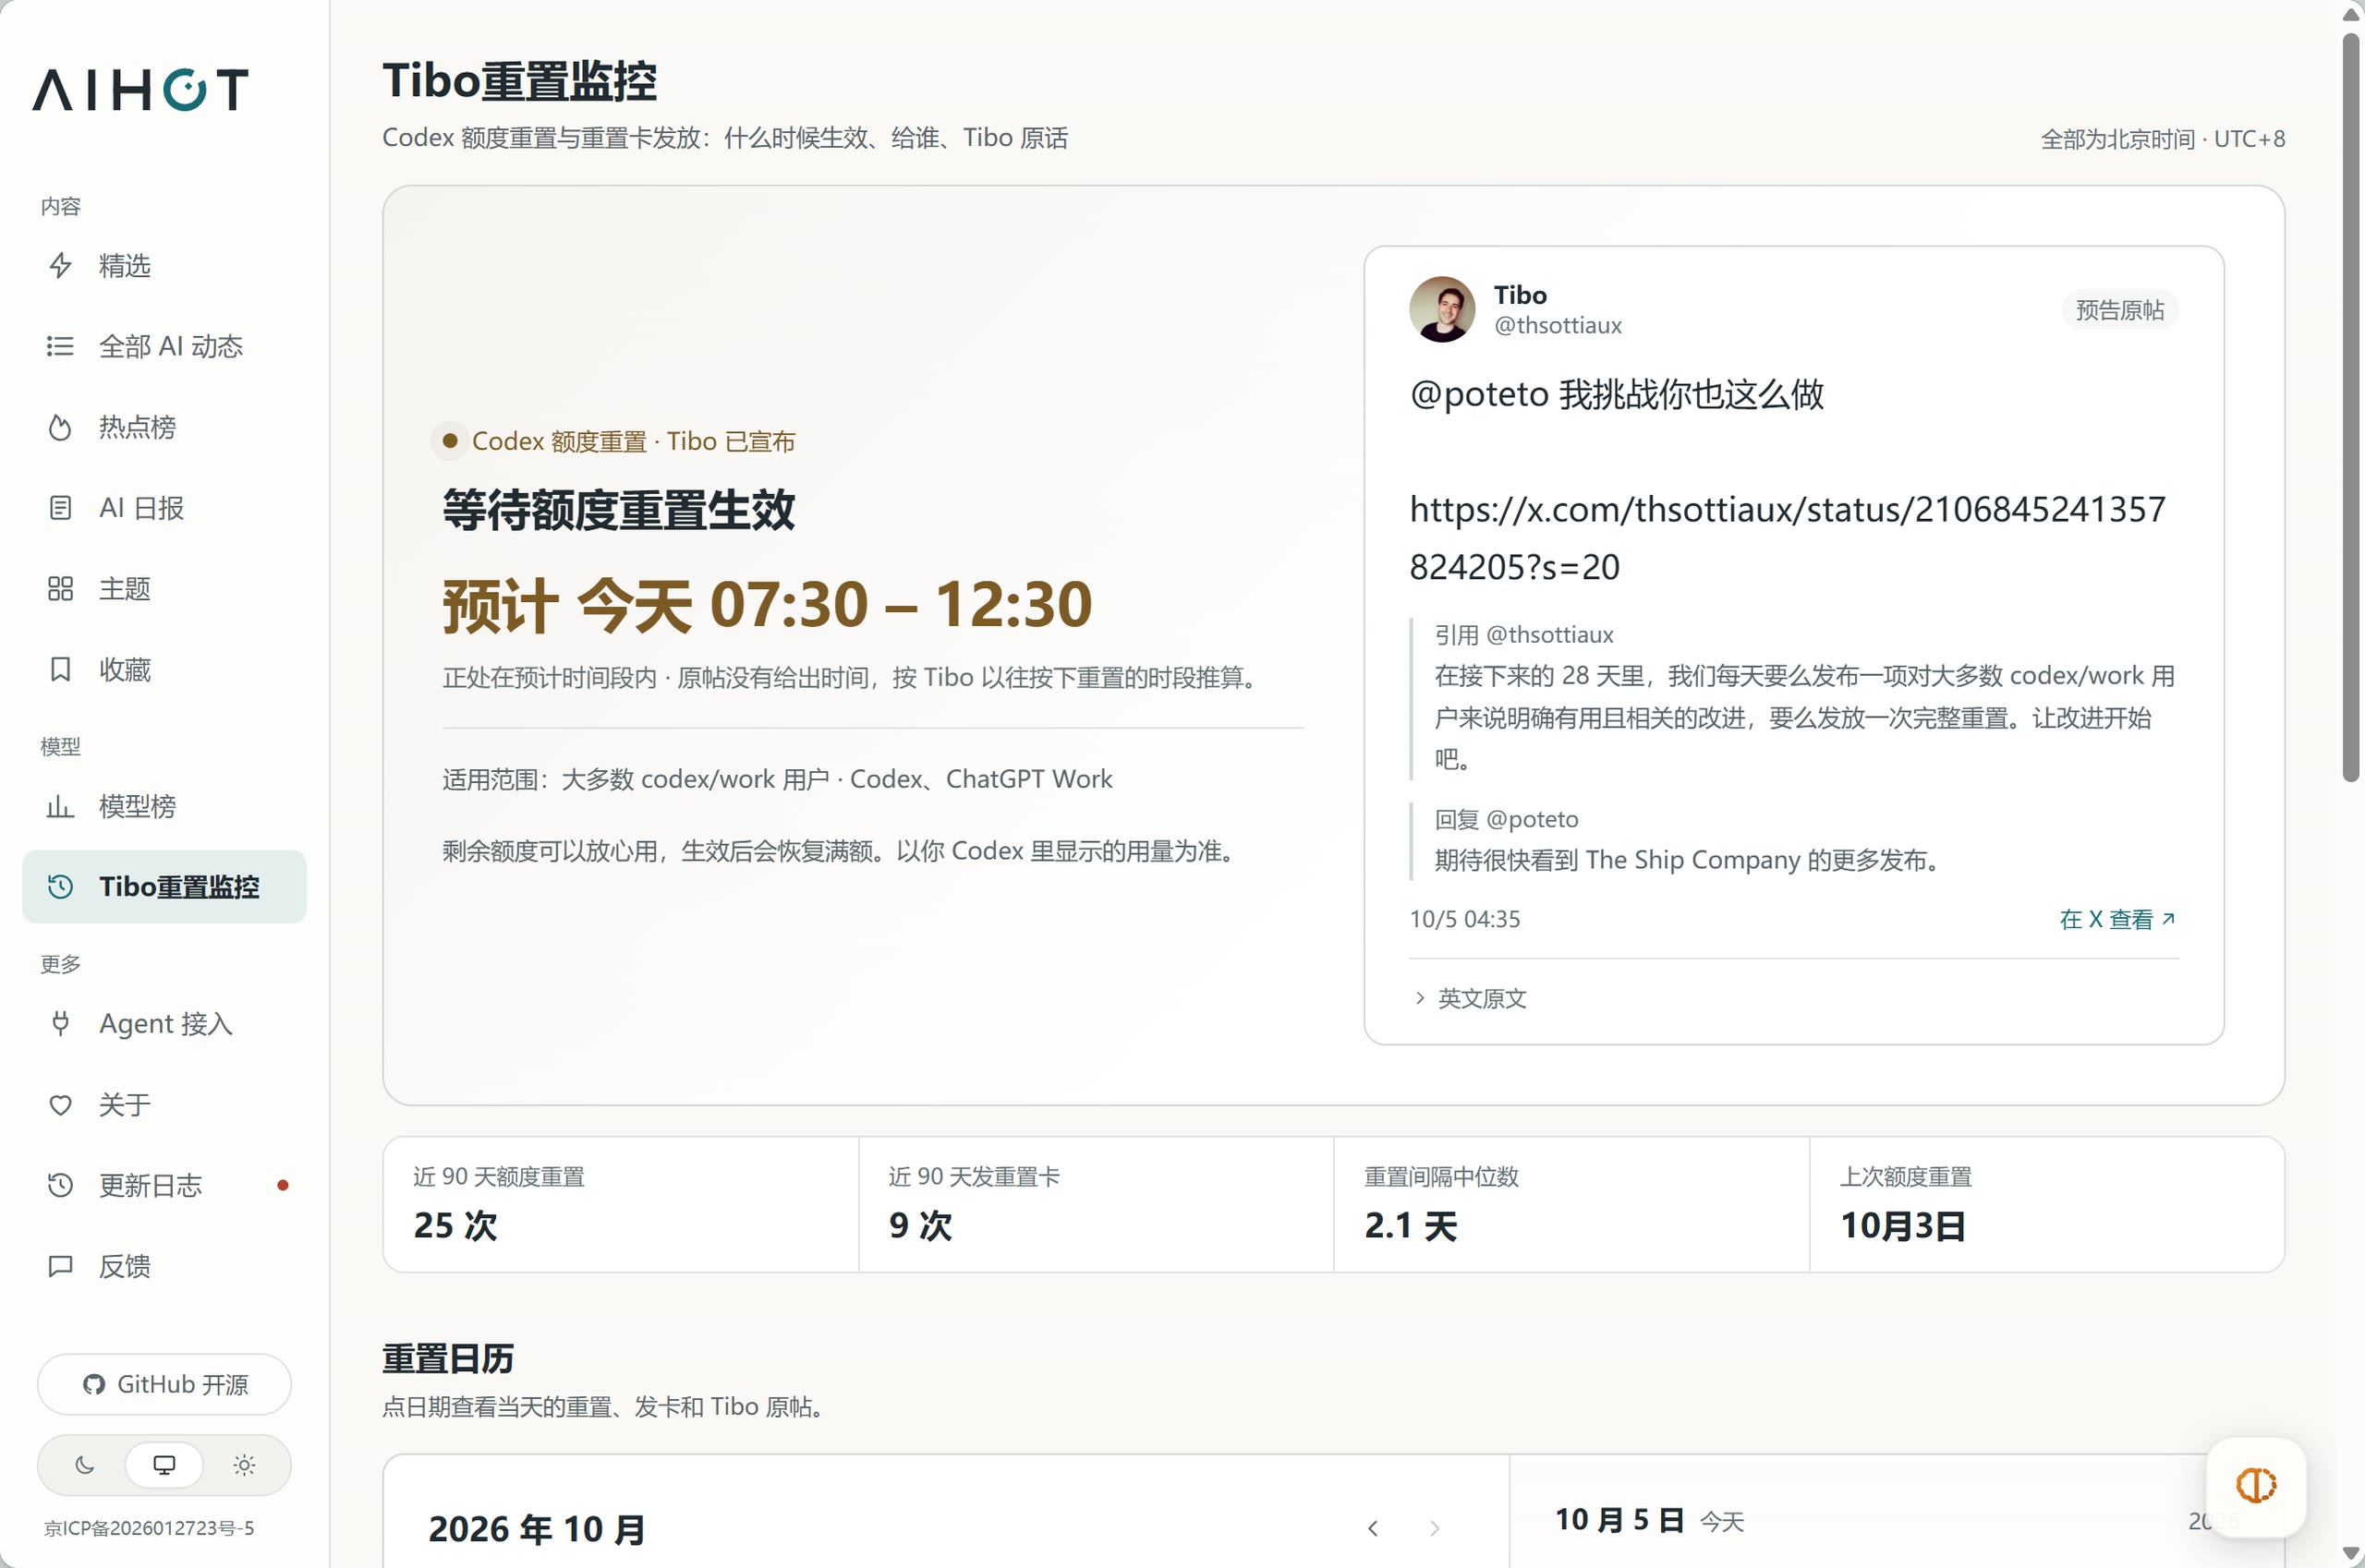Click 京ICP备2026012723号-5 record link
The width and height of the screenshot is (2365, 1568).
tap(149, 1528)
